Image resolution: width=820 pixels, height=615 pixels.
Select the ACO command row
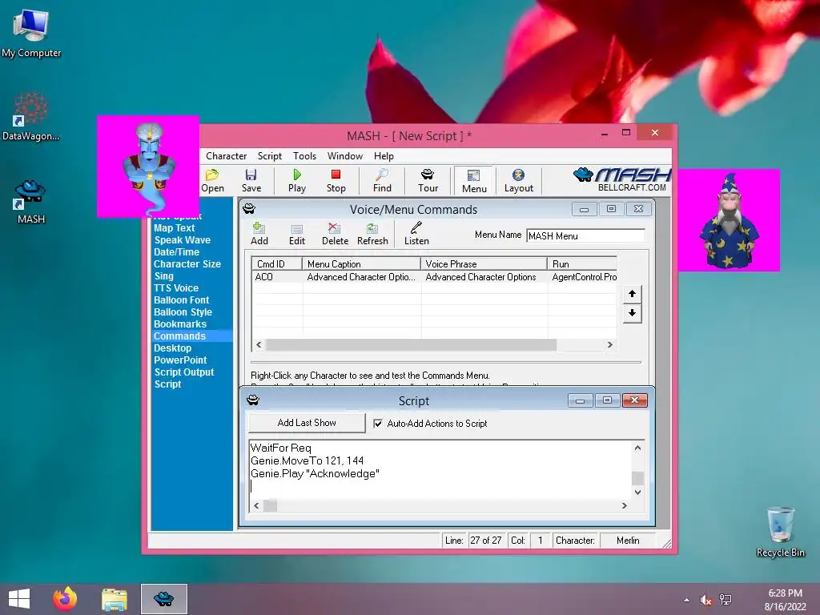[435, 277]
